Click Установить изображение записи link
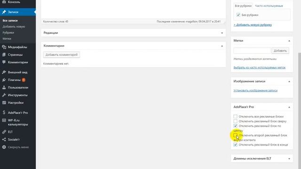301x169 pixels. click(255, 91)
